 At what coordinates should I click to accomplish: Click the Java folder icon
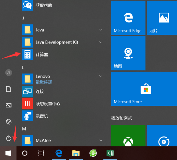pyautogui.click(x=27, y=30)
